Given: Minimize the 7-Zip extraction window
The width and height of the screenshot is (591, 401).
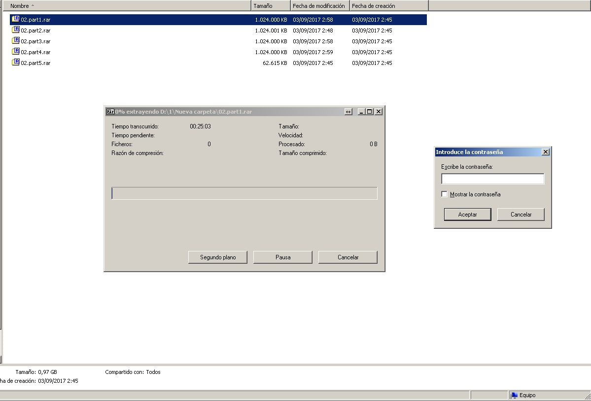Looking at the screenshot, I should tap(361, 112).
